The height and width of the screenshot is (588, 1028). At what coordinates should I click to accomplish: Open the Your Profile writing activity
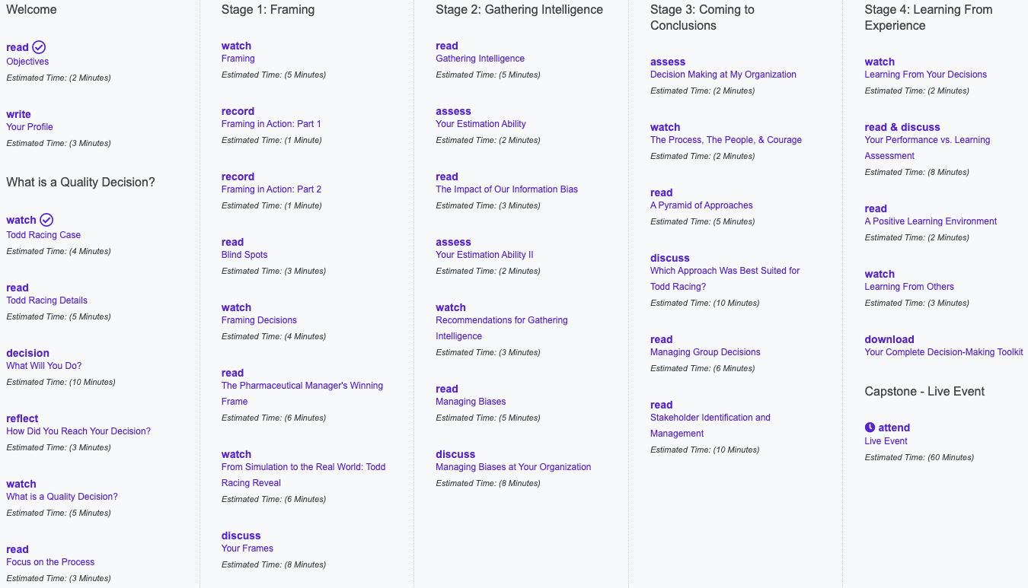pyautogui.click(x=30, y=127)
